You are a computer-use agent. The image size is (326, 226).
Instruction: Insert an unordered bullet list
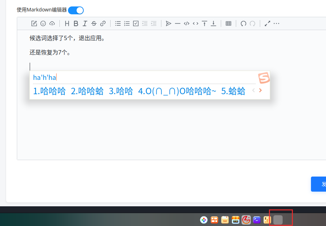tap(118, 24)
